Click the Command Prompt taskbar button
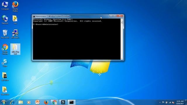Viewport: 187px width, 105px height. (x=72, y=102)
